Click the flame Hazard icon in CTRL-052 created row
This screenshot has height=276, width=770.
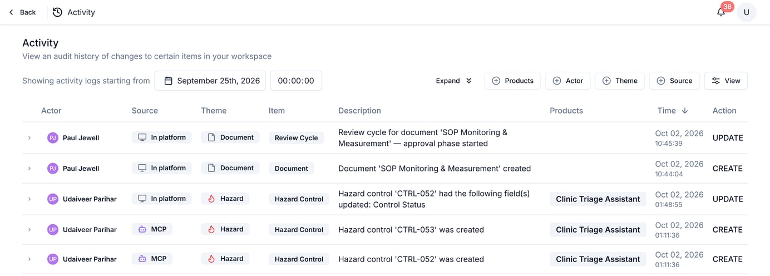pyautogui.click(x=211, y=259)
